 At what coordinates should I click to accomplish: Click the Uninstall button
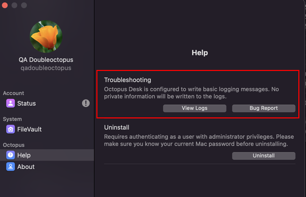264,156
